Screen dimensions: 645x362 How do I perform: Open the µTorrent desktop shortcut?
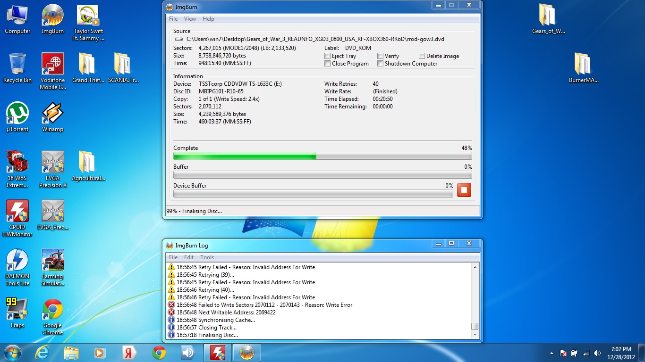(x=17, y=118)
